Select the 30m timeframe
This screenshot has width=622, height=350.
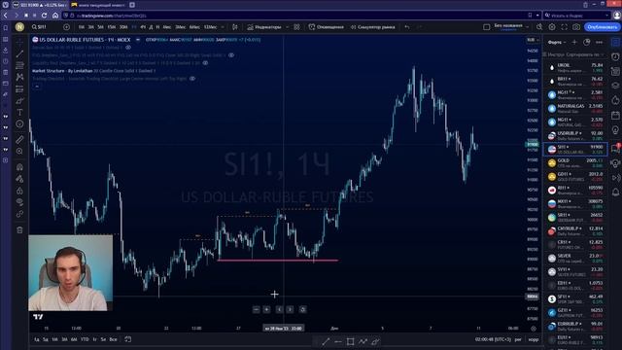pos(123,27)
